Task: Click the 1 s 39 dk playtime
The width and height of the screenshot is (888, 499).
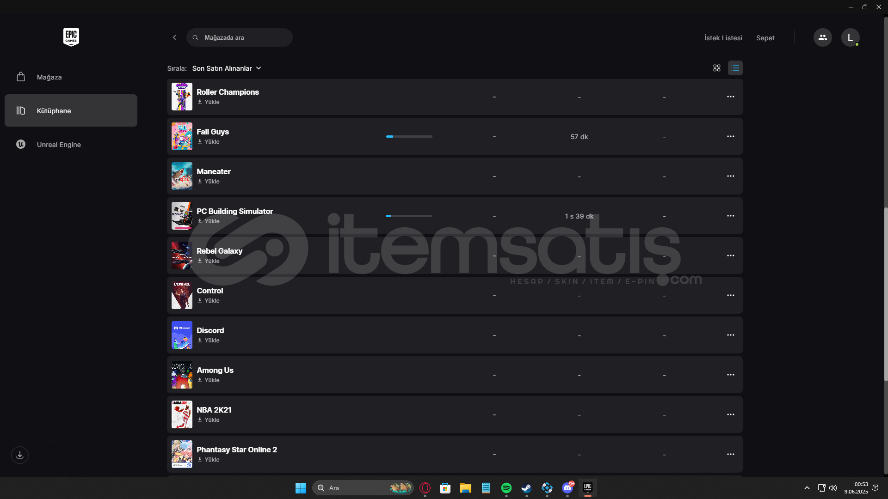Action: pyautogui.click(x=579, y=216)
